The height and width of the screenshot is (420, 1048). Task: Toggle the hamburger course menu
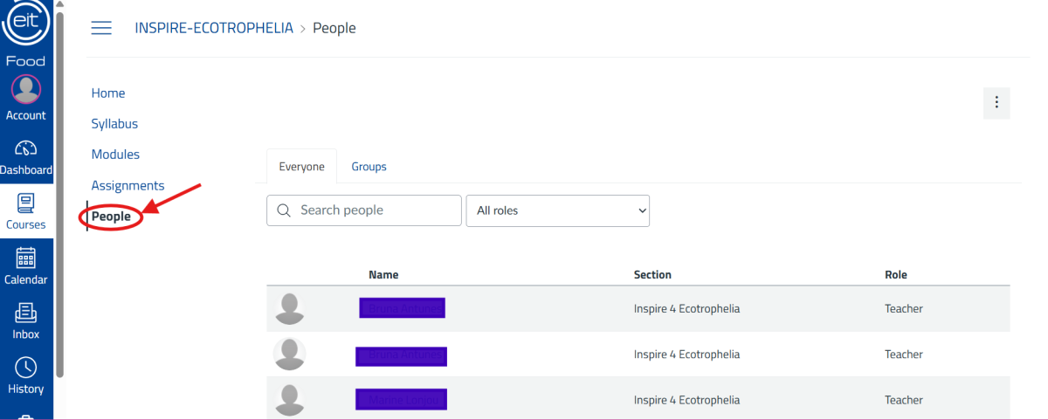[x=101, y=28]
